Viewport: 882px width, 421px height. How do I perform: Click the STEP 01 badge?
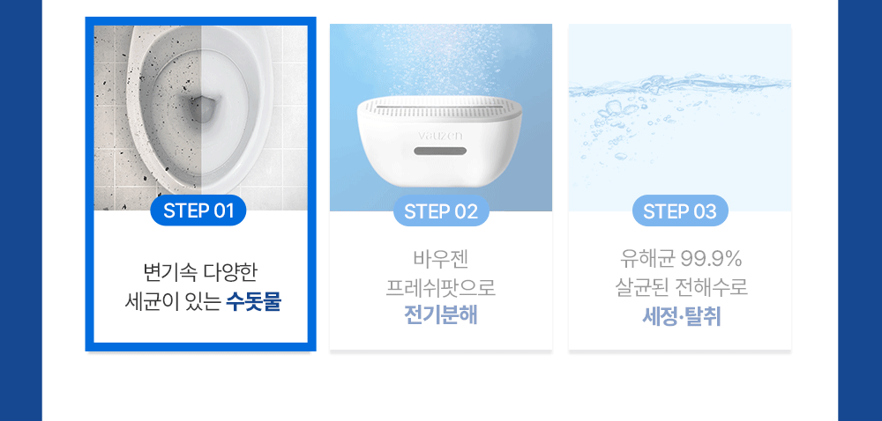[x=198, y=210]
